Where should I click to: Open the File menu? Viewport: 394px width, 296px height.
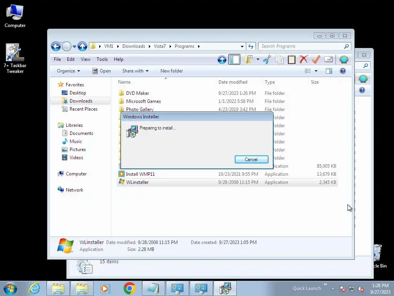pyautogui.click(x=57, y=59)
